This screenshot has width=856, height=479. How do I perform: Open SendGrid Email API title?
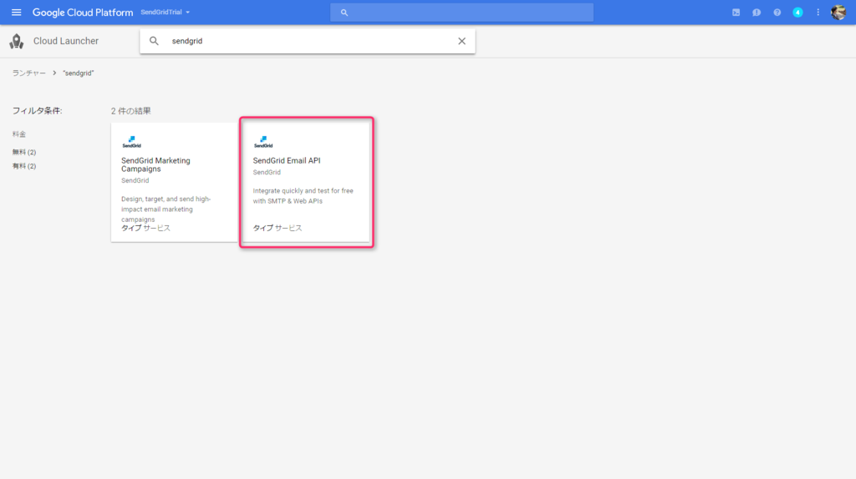pyautogui.click(x=287, y=161)
